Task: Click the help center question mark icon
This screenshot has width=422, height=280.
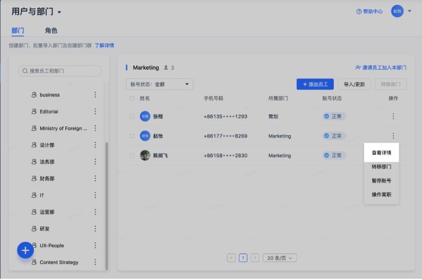Action: [358, 11]
